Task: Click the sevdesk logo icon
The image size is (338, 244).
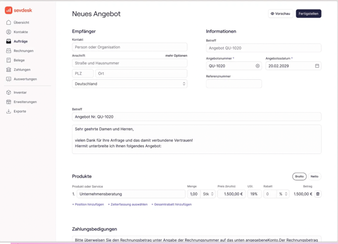Action: coord(9,10)
